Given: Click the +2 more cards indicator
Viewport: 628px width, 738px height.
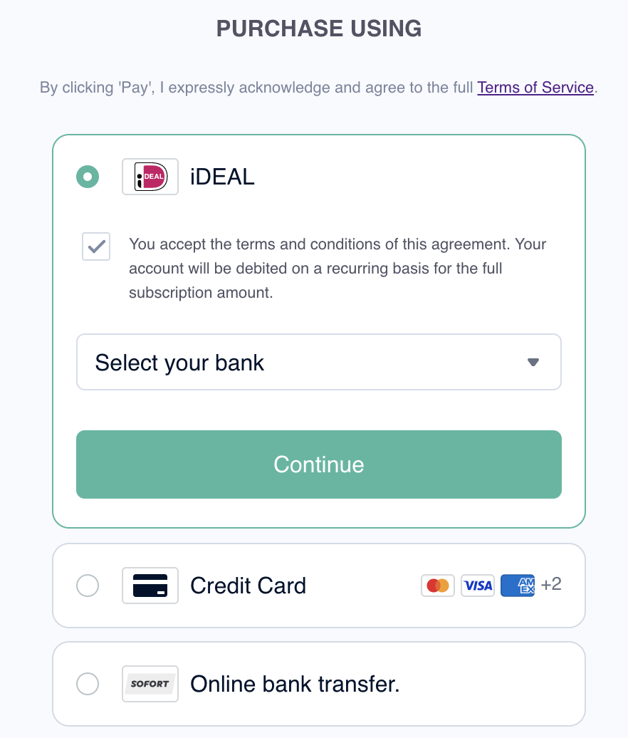Looking at the screenshot, I should (x=551, y=585).
